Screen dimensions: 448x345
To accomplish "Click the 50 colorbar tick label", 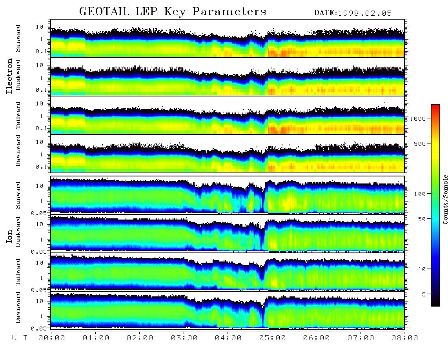I will point(422,219).
